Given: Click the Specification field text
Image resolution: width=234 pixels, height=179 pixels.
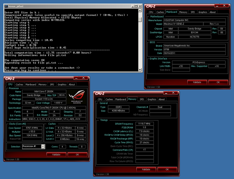Looking at the screenshot, I should pyautogui.click(x=54, y=108).
